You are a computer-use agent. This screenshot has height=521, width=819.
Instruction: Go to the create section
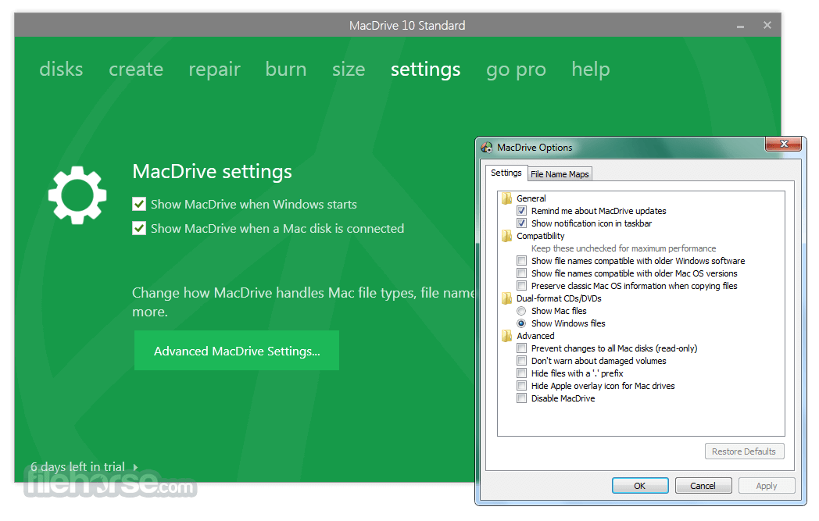[136, 69]
